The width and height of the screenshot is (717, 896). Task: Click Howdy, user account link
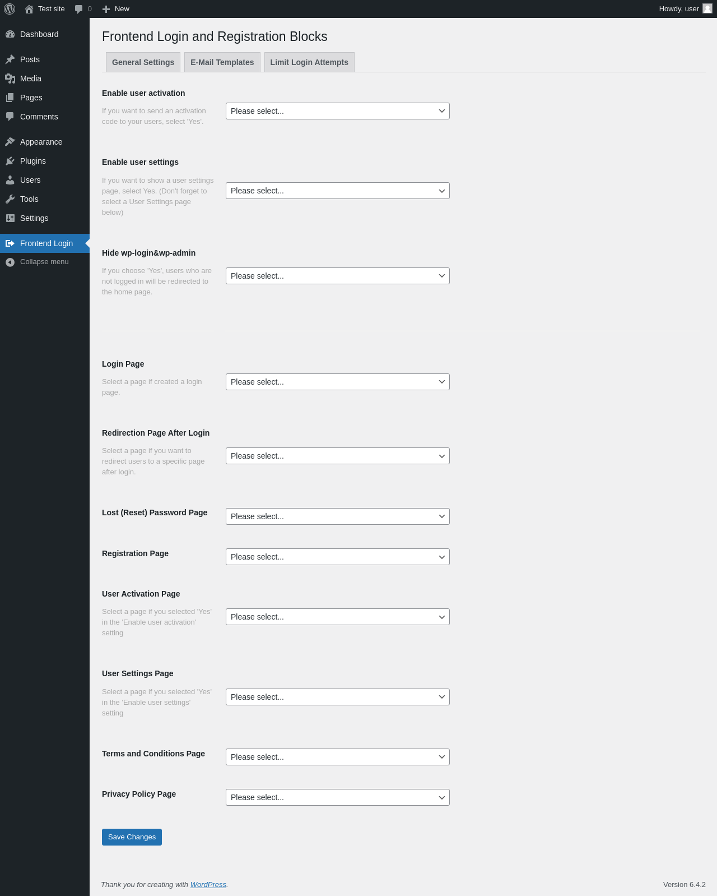point(679,9)
